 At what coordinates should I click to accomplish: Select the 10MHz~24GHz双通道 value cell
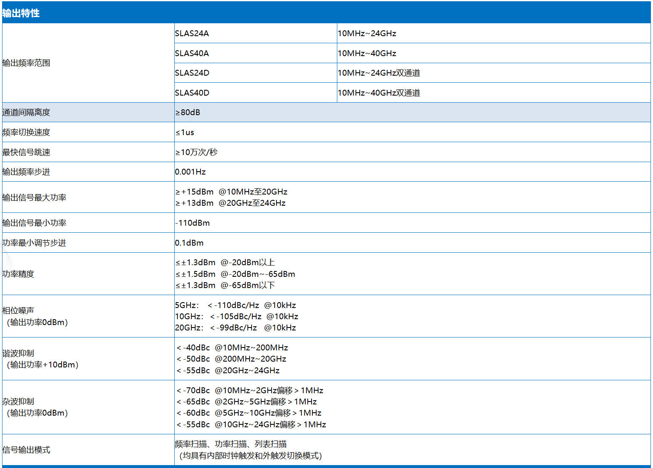[x=378, y=73]
